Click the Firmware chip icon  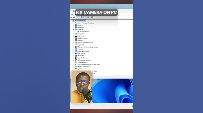pos(76,40)
